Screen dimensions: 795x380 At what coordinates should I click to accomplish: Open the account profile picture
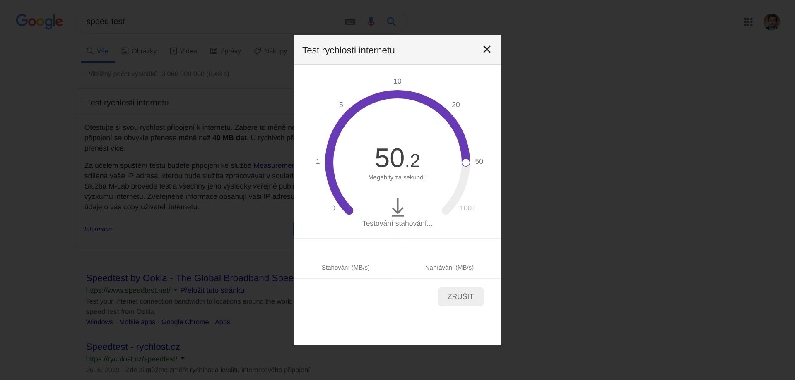coord(772,22)
